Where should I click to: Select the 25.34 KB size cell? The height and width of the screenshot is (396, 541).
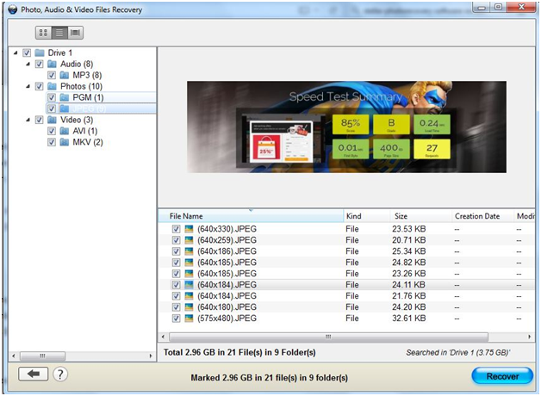point(408,251)
